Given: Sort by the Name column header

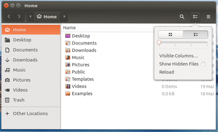Looking at the screenshot, I should [70, 28].
